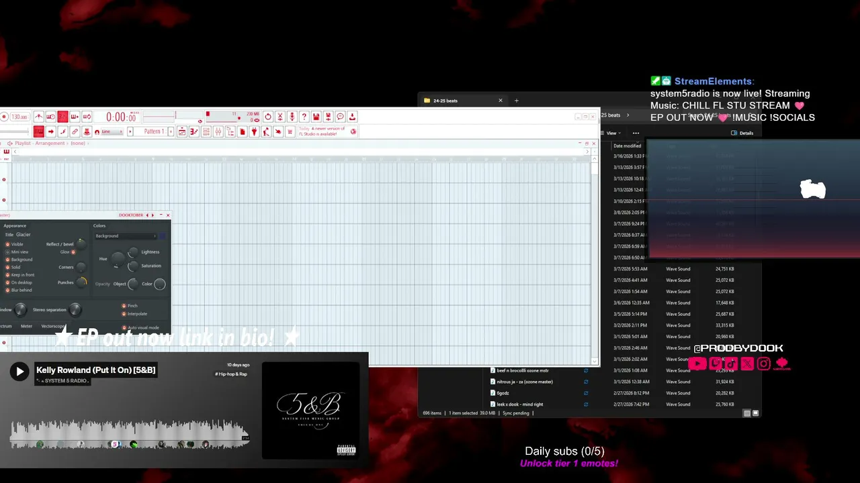Image resolution: width=860 pixels, height=483 pixels.
Task: Open FL Studio help question mark
Action: tap(304, 117)
